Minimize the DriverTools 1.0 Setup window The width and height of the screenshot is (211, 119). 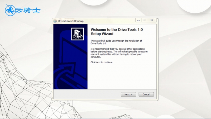(x=138, y=20)
